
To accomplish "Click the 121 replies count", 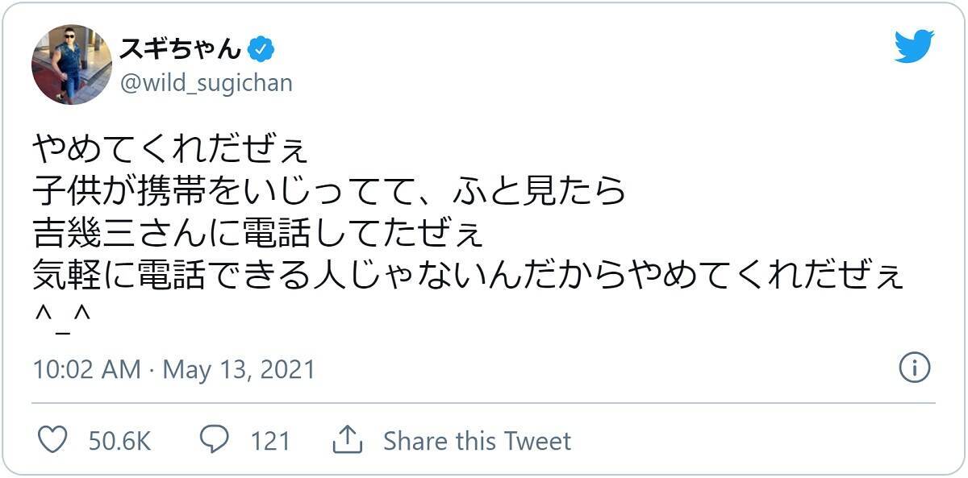I will coord(269,441).
